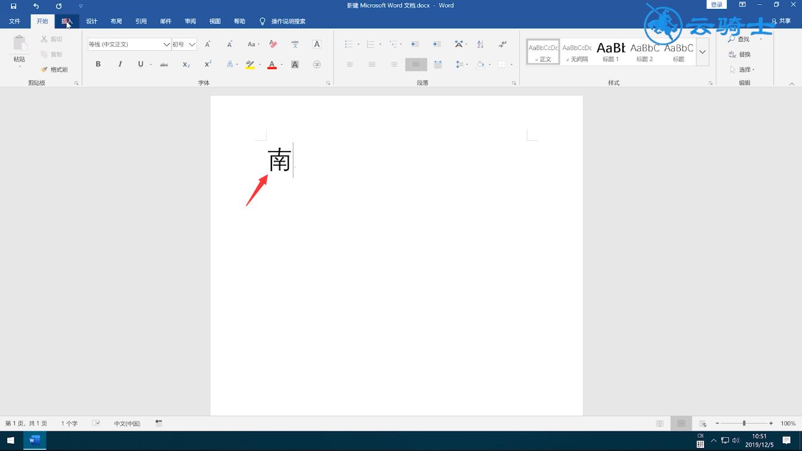802x451 pixels.
Task: Clear all formatting with eraser icon
Action: (x=273, y=44)
